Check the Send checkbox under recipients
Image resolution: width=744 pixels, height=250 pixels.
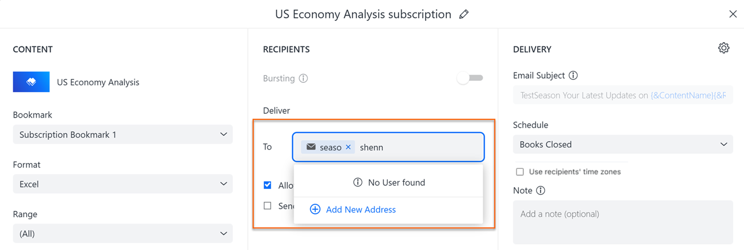tap(268, 206)
